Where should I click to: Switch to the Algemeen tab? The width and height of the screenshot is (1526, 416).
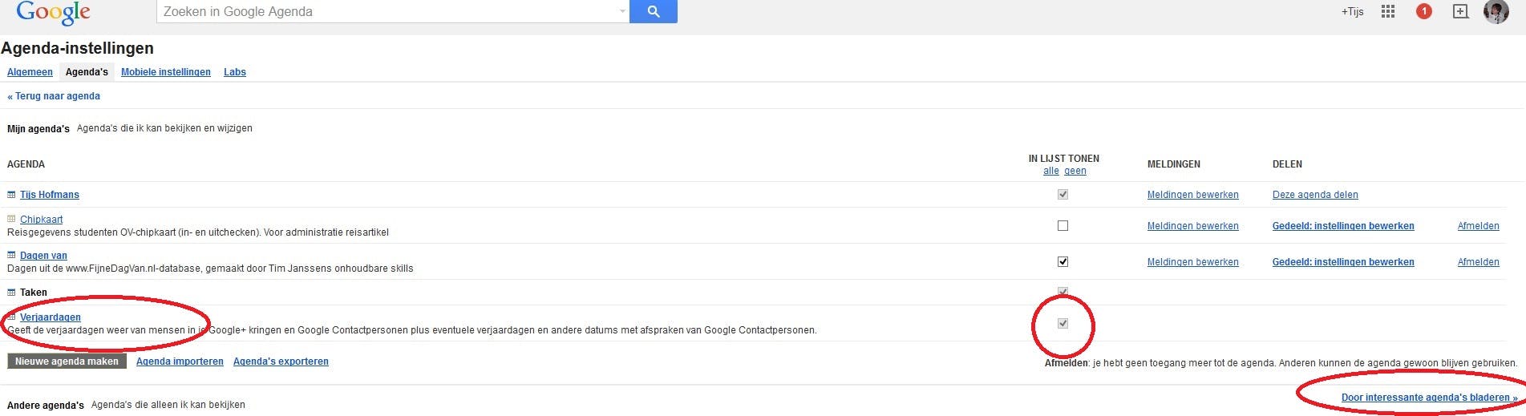click(x=30, y=72)
